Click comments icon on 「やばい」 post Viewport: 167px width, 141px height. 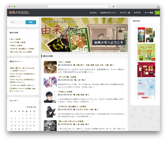coord(87,95)
